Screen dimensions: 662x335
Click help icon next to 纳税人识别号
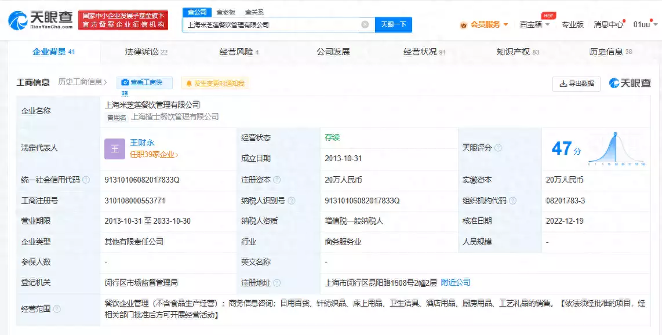coord(291,201)
